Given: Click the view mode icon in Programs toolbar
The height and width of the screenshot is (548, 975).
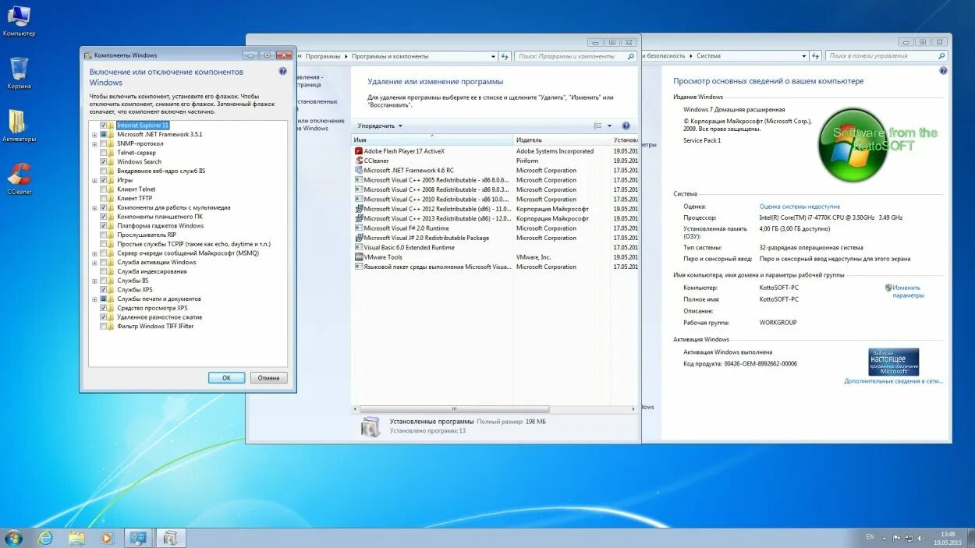Looking at the screenshot, I should point(597,126).
